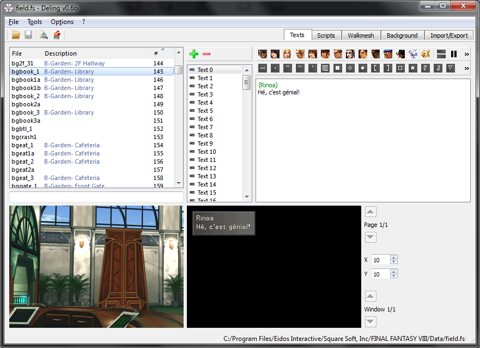Insert Seifer portrait name tag

338,54
